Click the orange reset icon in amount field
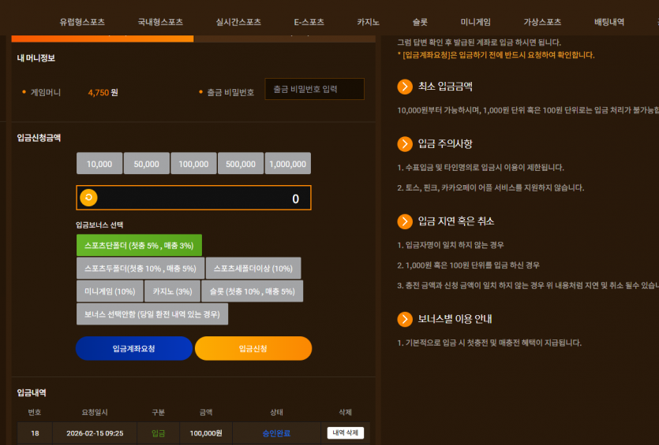Image resolution: width=659 pixels, height=445 pixels. click(88, 198)
